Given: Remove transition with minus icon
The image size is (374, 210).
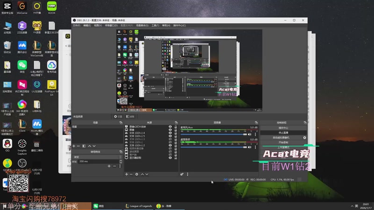Looking at the screenshot, I should (115, 166).
